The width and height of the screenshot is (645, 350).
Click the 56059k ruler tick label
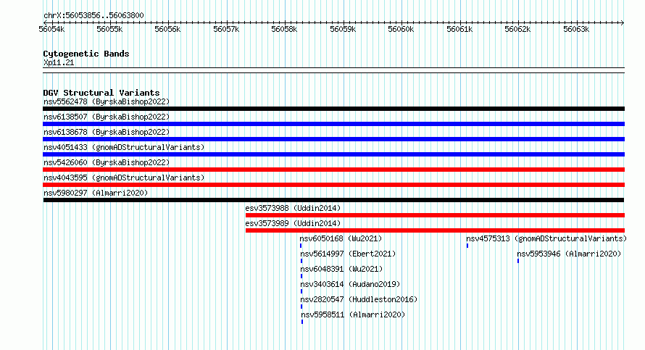[x=343, y=30]
